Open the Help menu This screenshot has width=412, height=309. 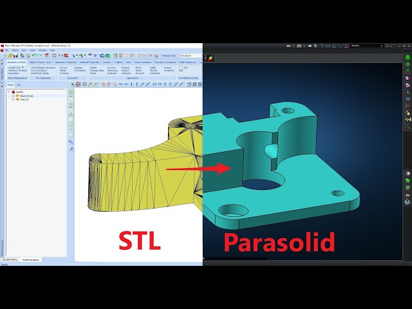tap(52, 50)
